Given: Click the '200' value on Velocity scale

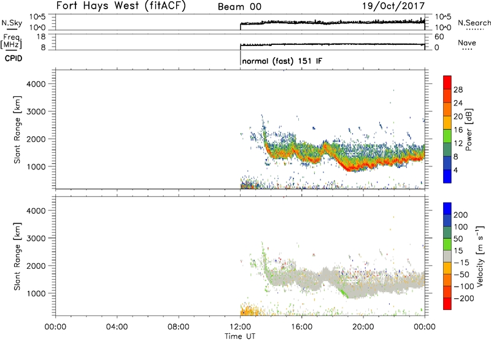Looking at the screenshot, I should [x=461, y=215].
